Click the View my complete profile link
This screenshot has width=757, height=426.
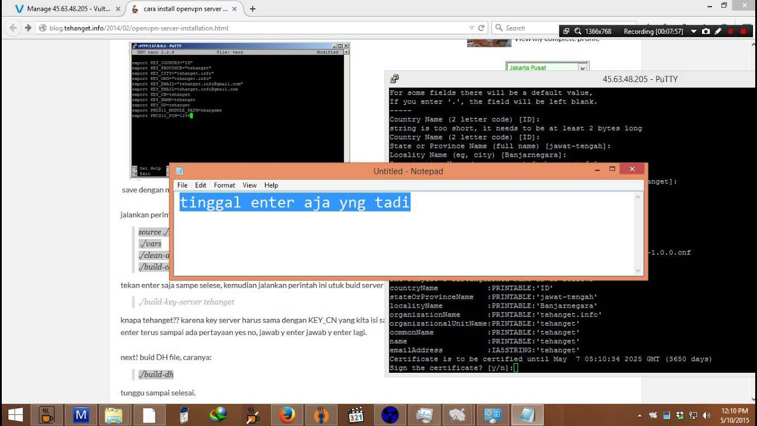click(557, 39)
